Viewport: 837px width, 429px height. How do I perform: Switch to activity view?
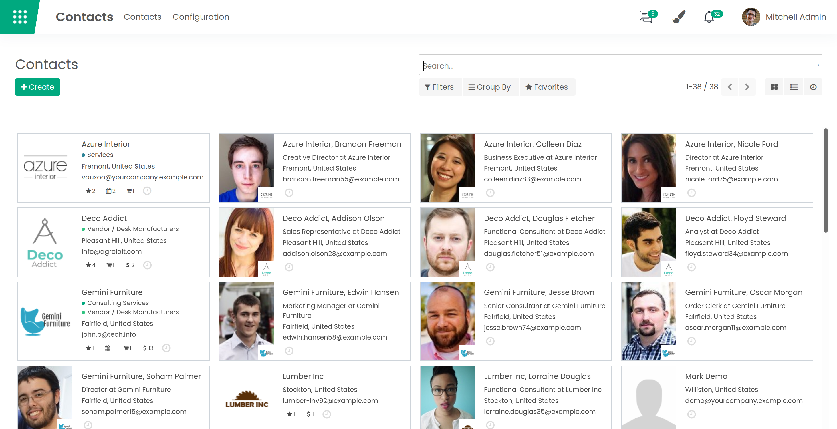tap(813, 87)
